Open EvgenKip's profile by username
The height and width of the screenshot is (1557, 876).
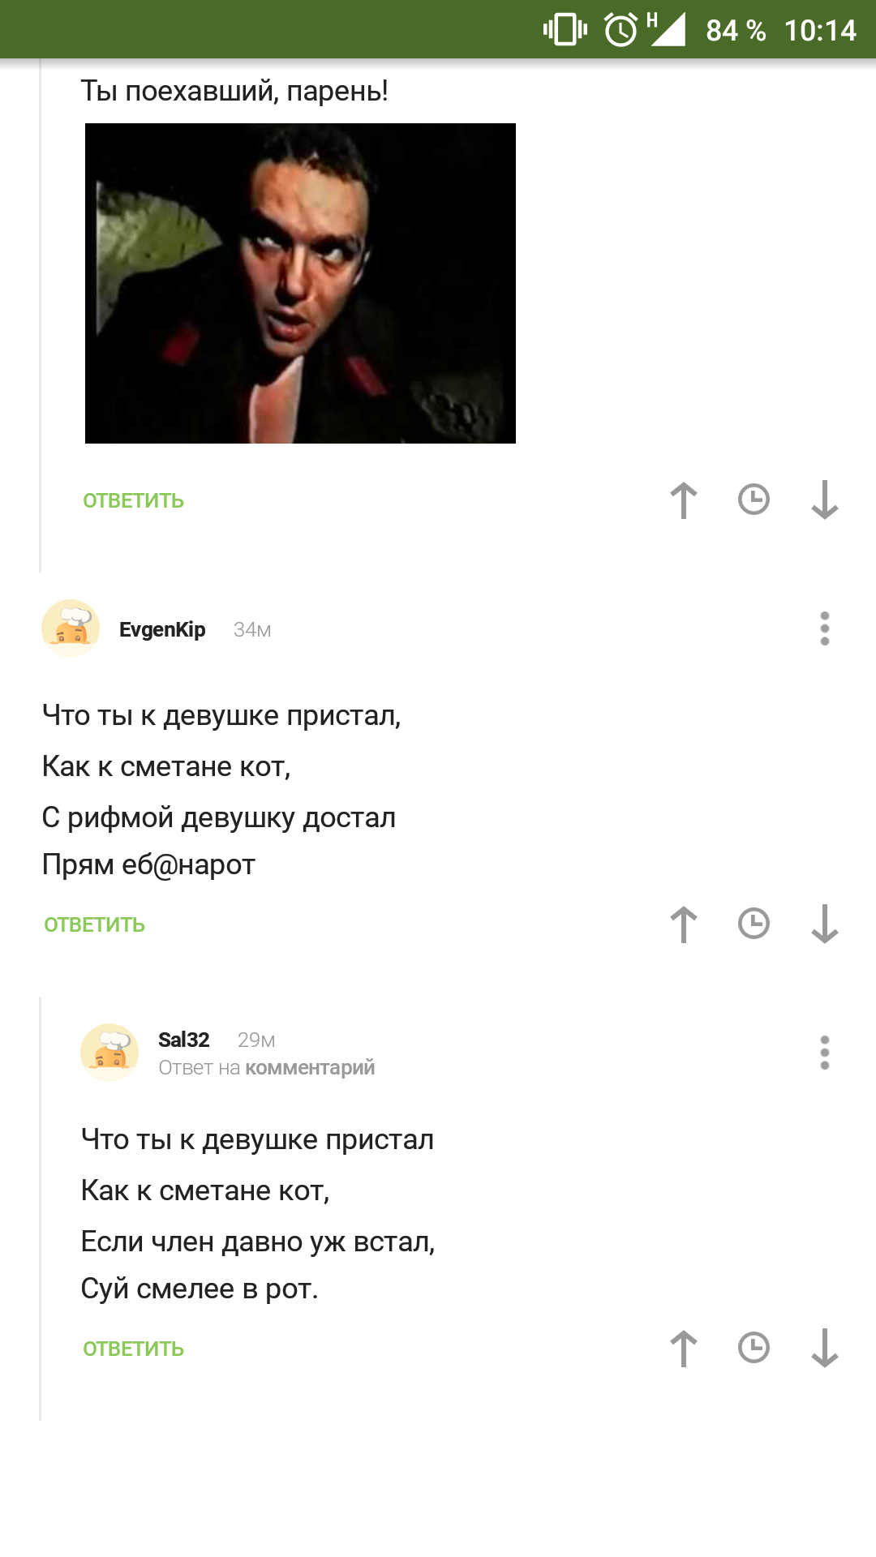click(x=162, y=629)
